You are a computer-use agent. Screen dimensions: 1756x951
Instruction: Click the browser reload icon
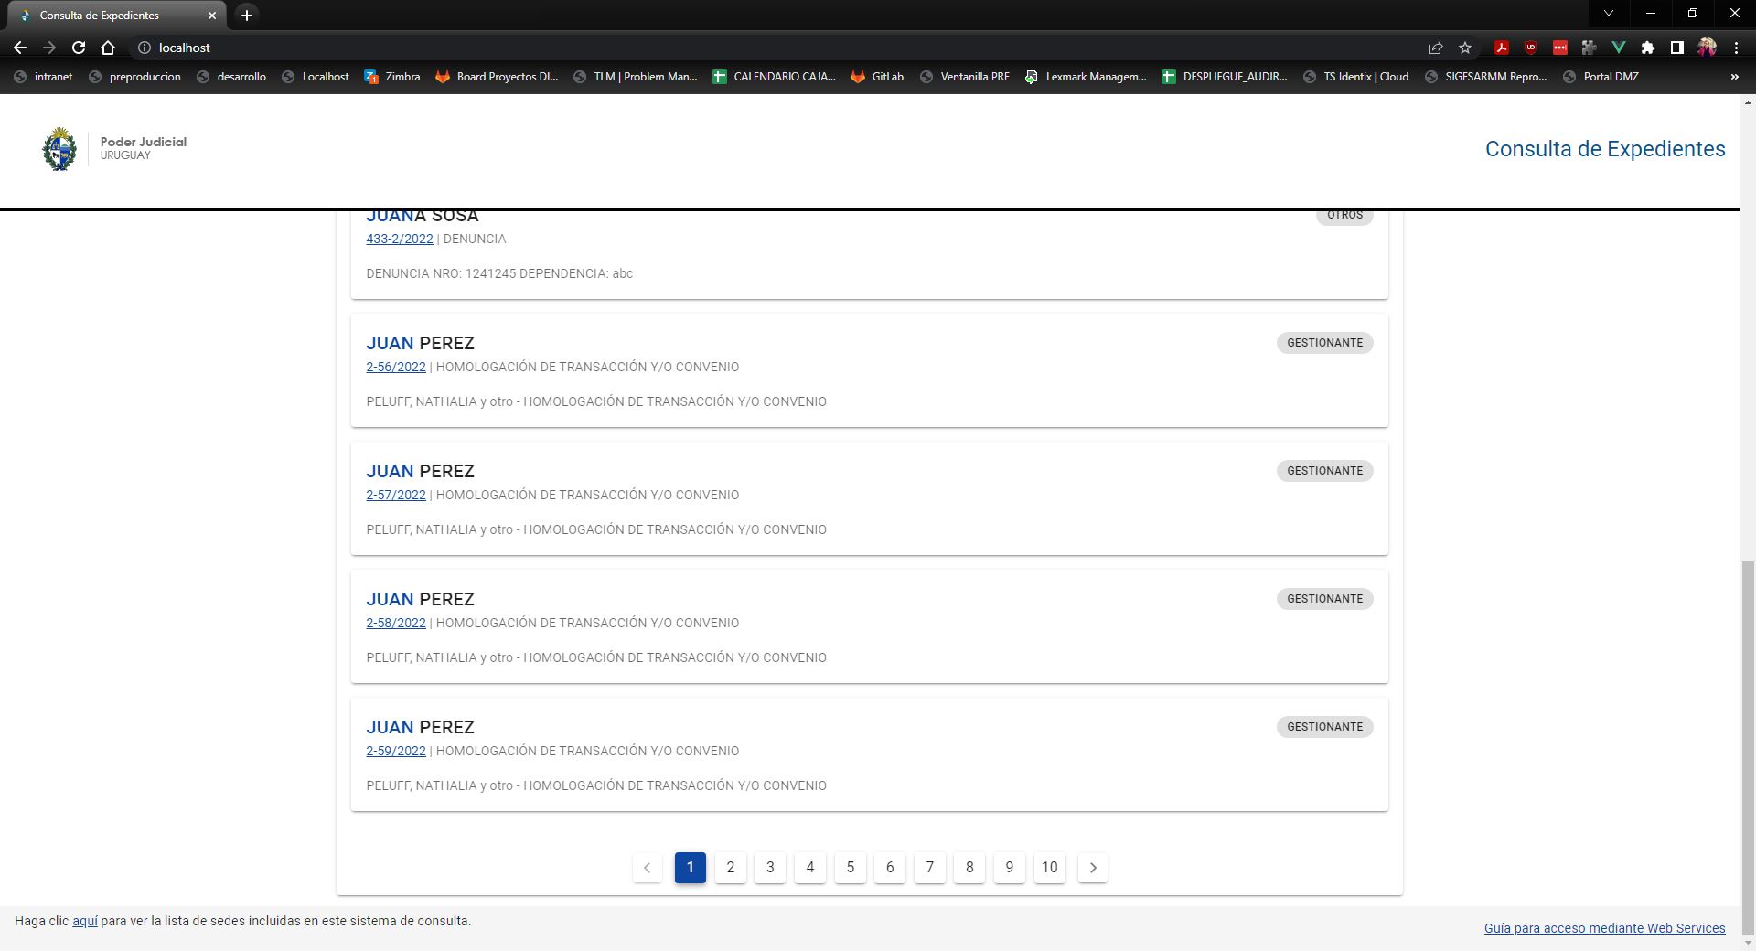click(79, 48)
